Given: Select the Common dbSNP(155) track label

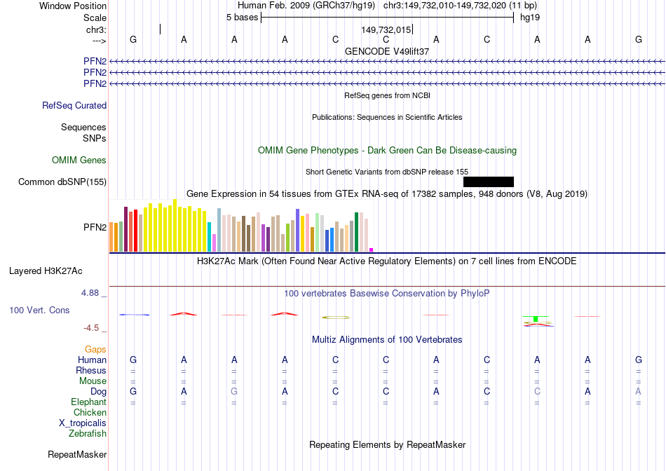Looking at the screenshot, I should point(62,182).
